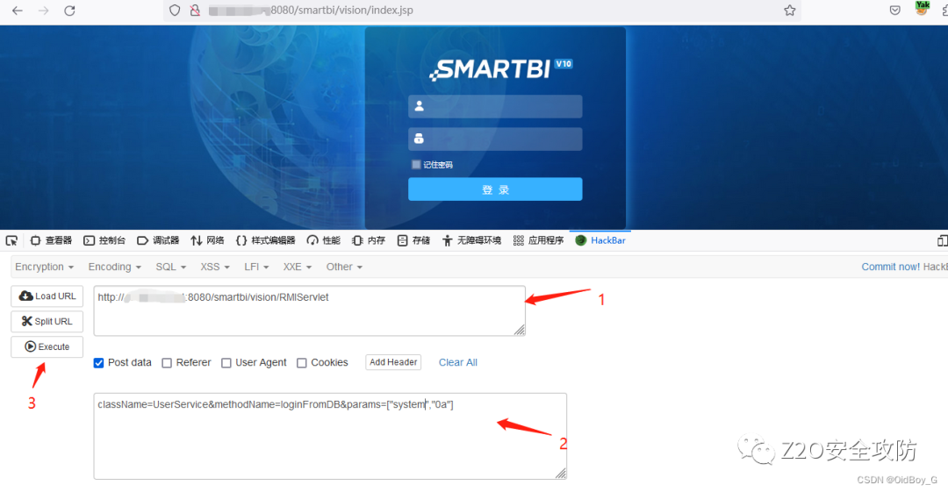The height and width of the screenshot is (492, 948).
Task: Expand the XXE dropdown
Action: point(298,267)
